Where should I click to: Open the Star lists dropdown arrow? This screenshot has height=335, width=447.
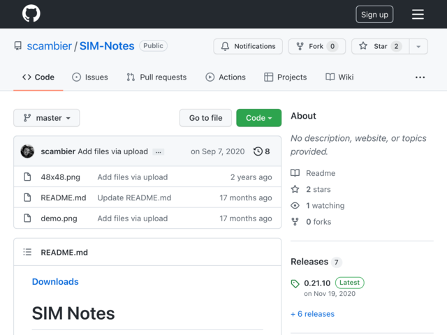pyautogui.click(x=418, y=47)
